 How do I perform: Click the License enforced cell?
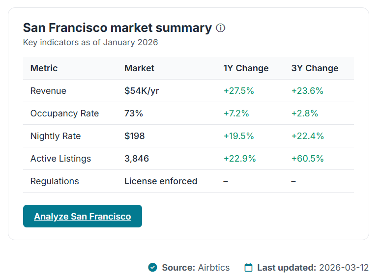(x=161, y=181)
